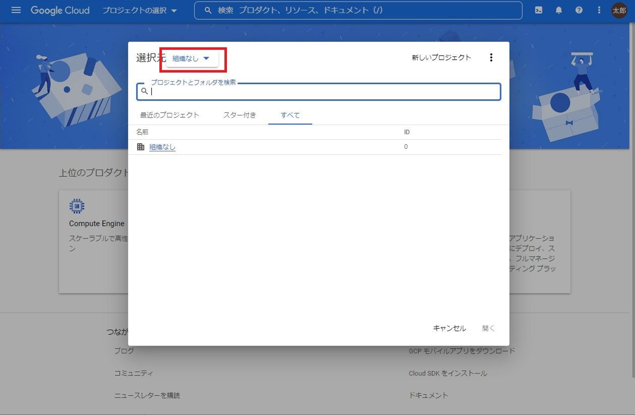Click the organization icon beside 組織なし row
The width and height of the screenshot is (635, 415).
(x=141, y=147)
